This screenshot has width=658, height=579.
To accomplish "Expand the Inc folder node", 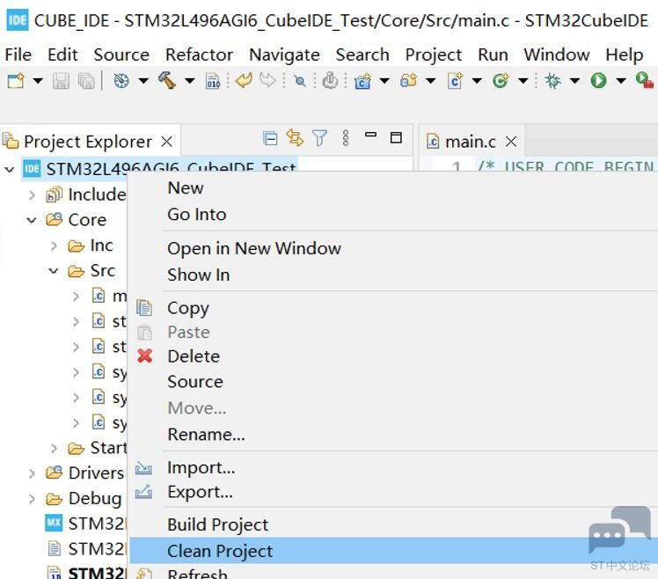I will pos(54,246).
